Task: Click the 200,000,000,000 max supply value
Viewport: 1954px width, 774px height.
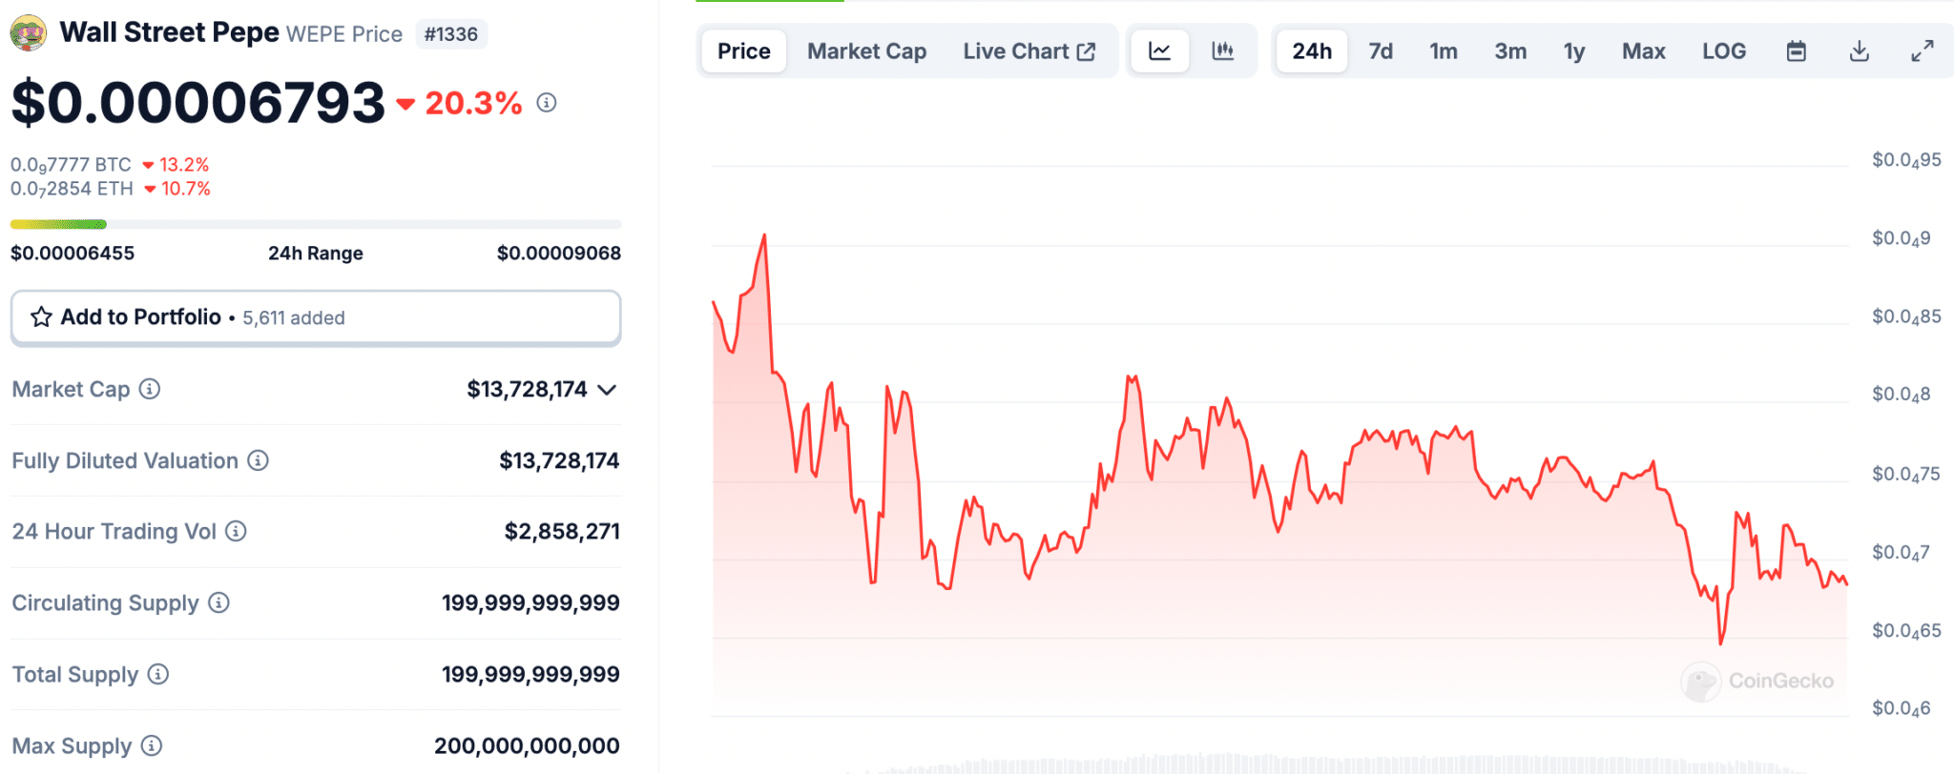Action: [x=527, y=745]
